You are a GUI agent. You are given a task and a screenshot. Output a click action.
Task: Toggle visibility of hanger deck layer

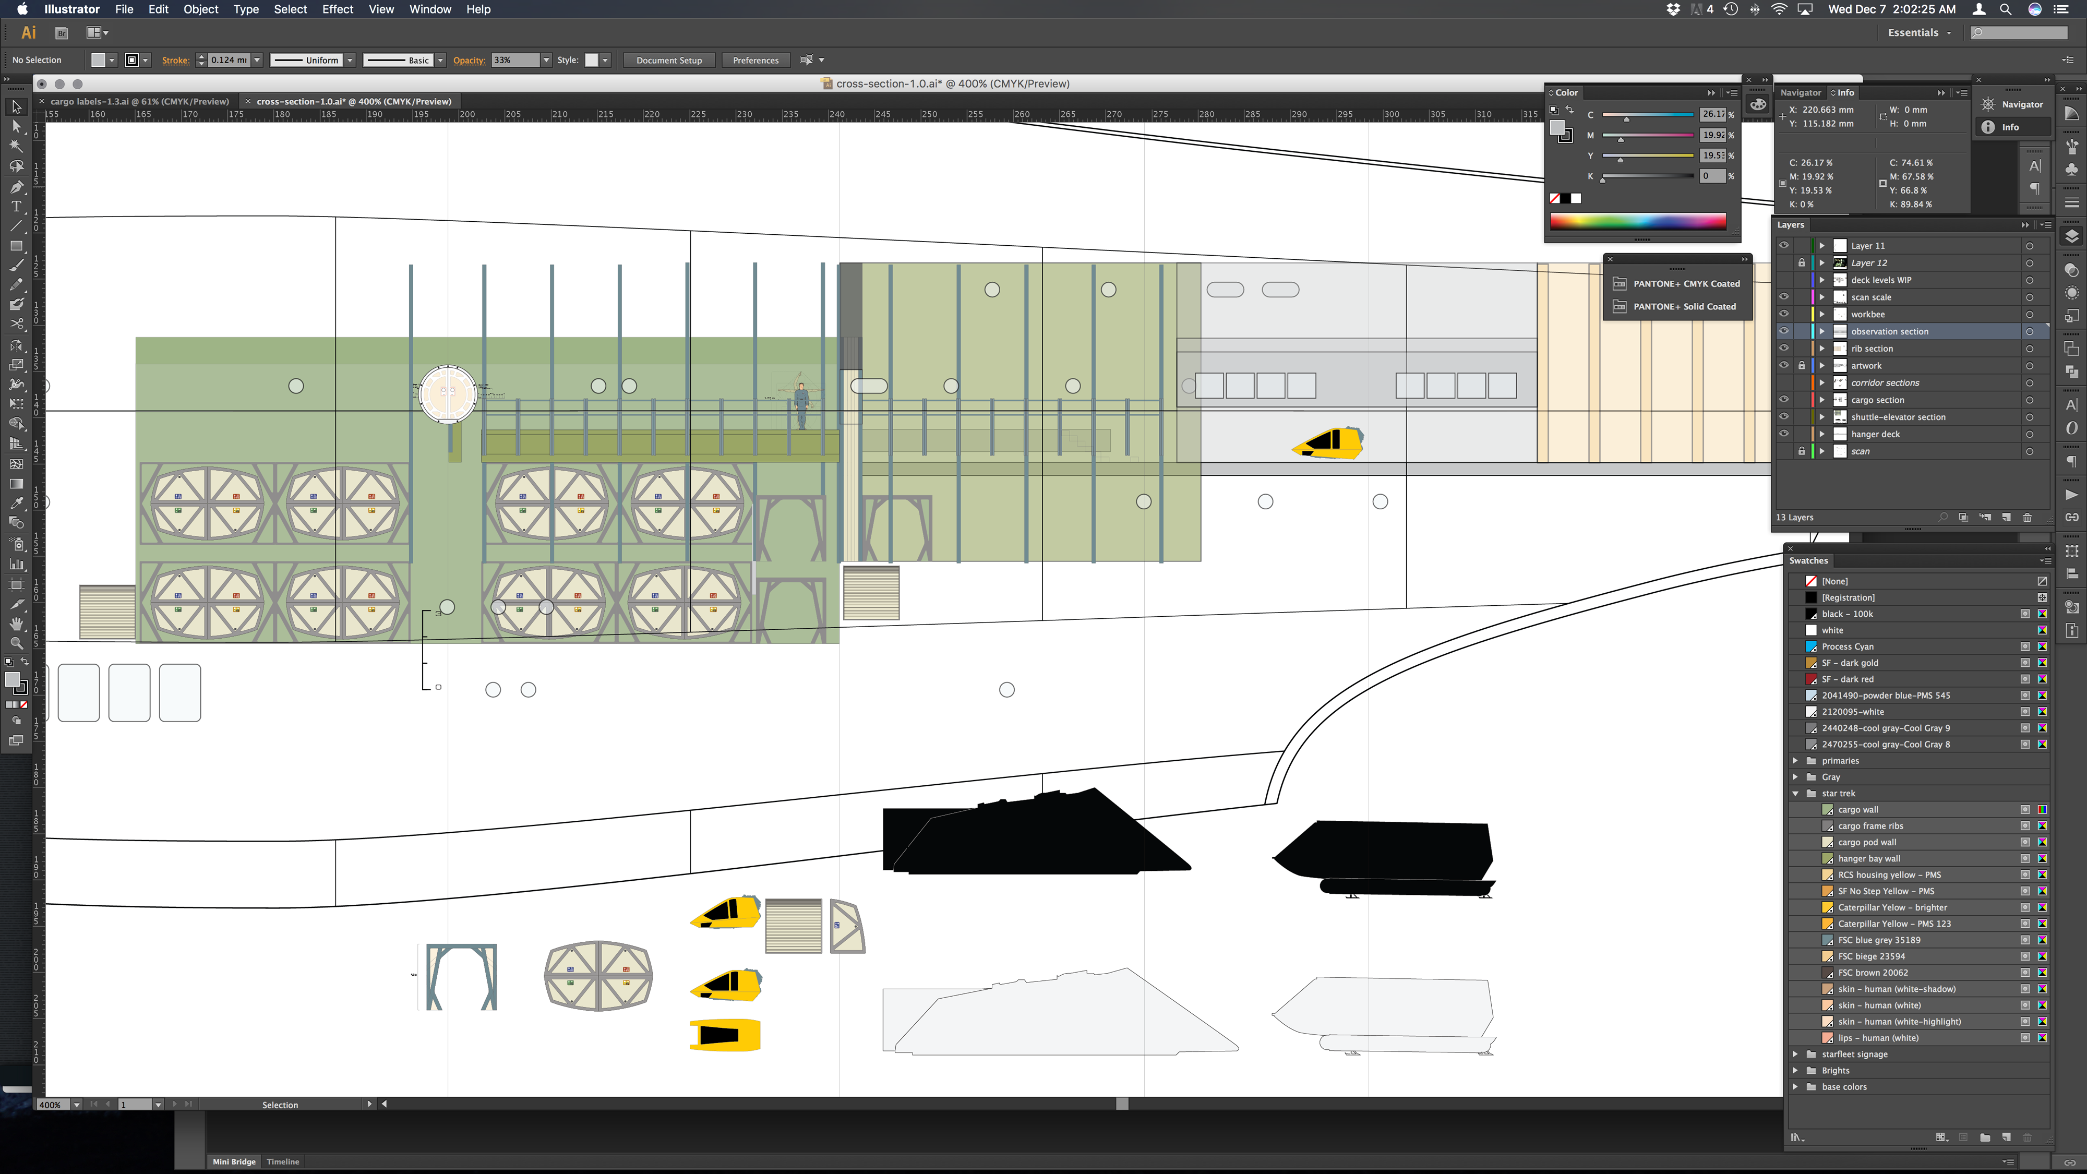coord(1783,434)
